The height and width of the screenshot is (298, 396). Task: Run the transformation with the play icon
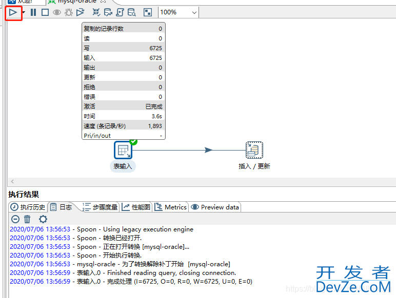(x=13, y=12)
